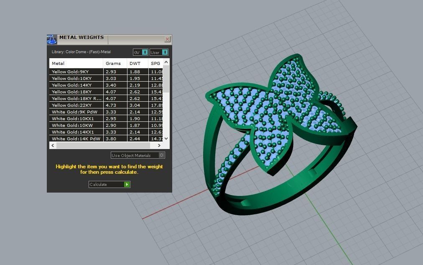
Task: Select White Gold:10KX1 row
Action: coord(106,118)
